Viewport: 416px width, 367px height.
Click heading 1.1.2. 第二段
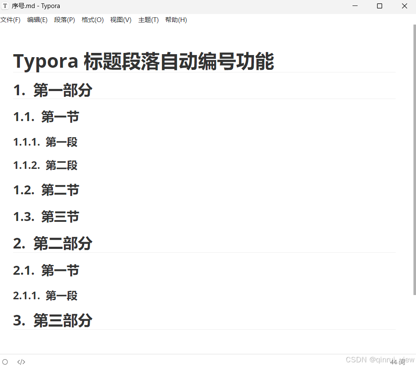[x=45, y=165]
